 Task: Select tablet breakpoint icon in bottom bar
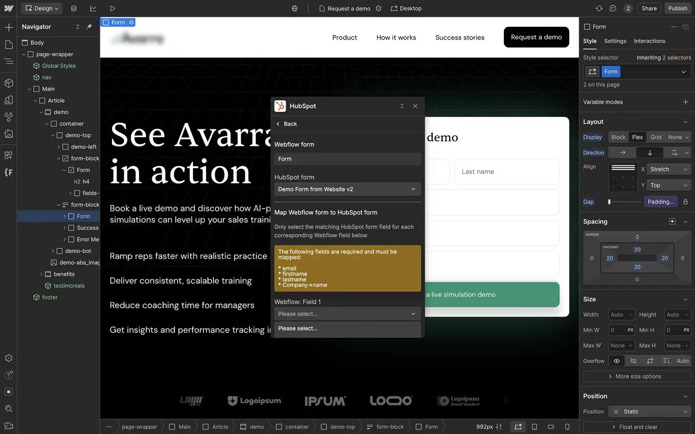pos(535,427)
